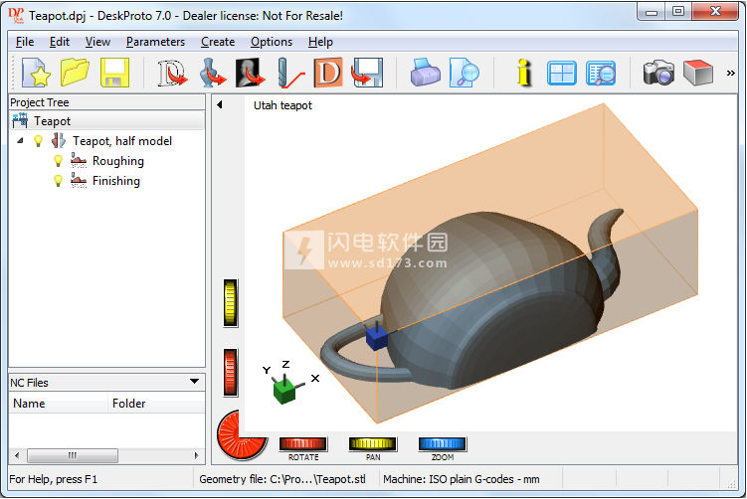Image resolution: width=747 pixels, height=499 pixels.
Task: Collapse side panel with black left arrow
Action: coord(219,104)
